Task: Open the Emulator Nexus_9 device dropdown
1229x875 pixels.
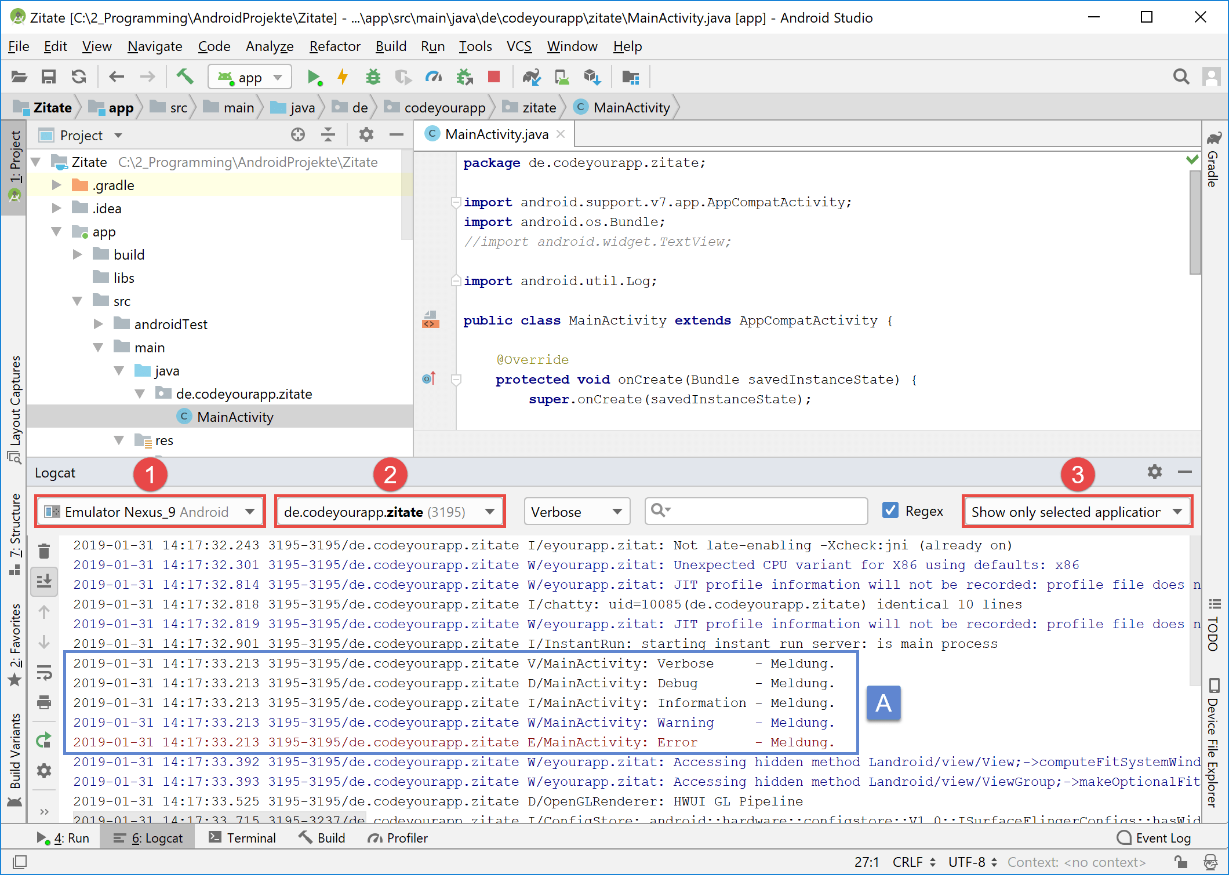Action: click(x=150, y=512)
